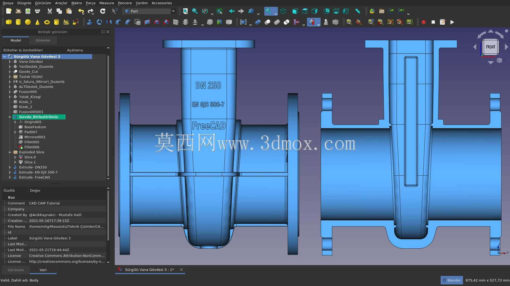This screenshot has width=510, height=286.
Task: Create a Cylinder primitive
Action: click(x=18, y=22)
